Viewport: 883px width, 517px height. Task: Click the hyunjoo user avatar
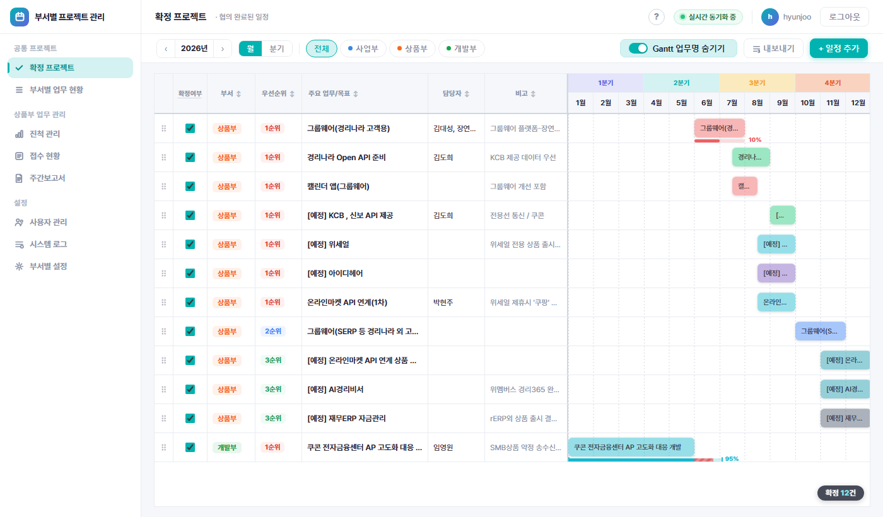(770, 17)
